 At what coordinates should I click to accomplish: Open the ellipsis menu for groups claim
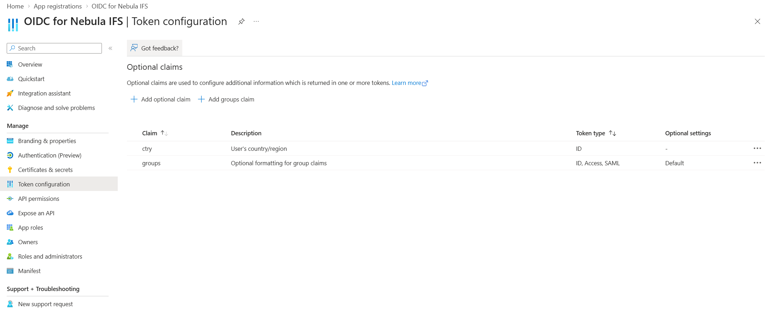757,163
